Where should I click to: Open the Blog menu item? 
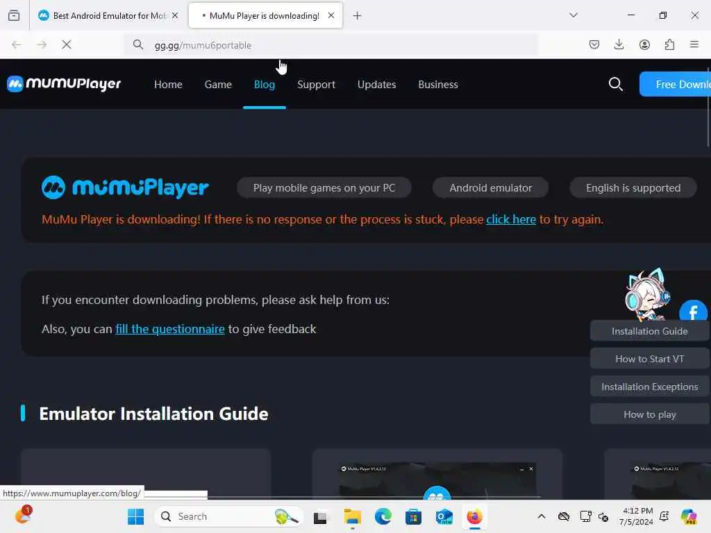[265, 84]
